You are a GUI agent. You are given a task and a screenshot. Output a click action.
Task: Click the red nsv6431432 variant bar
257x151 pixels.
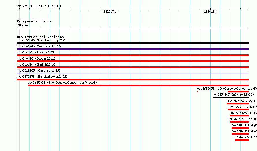[239, 122]
